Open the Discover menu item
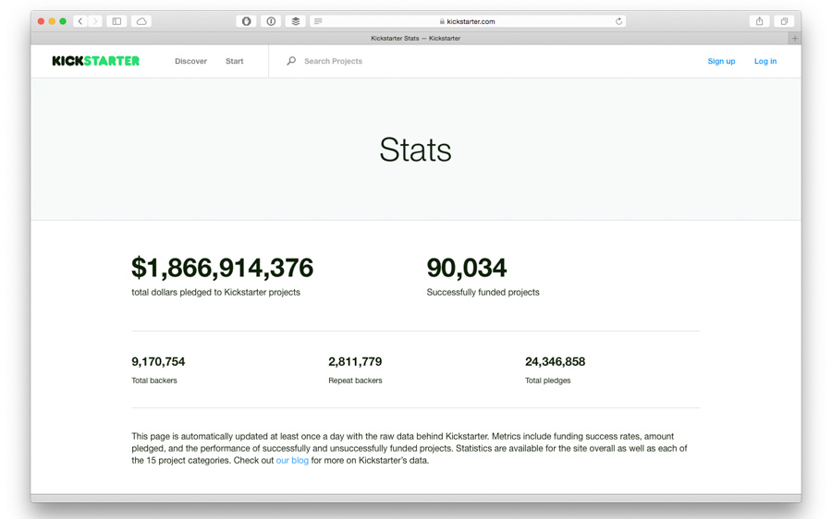This screenshot has width=832, height=519. click(x=191, y=61)
